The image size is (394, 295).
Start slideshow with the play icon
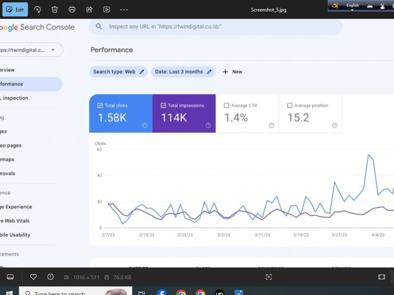(x=106, y=9)
